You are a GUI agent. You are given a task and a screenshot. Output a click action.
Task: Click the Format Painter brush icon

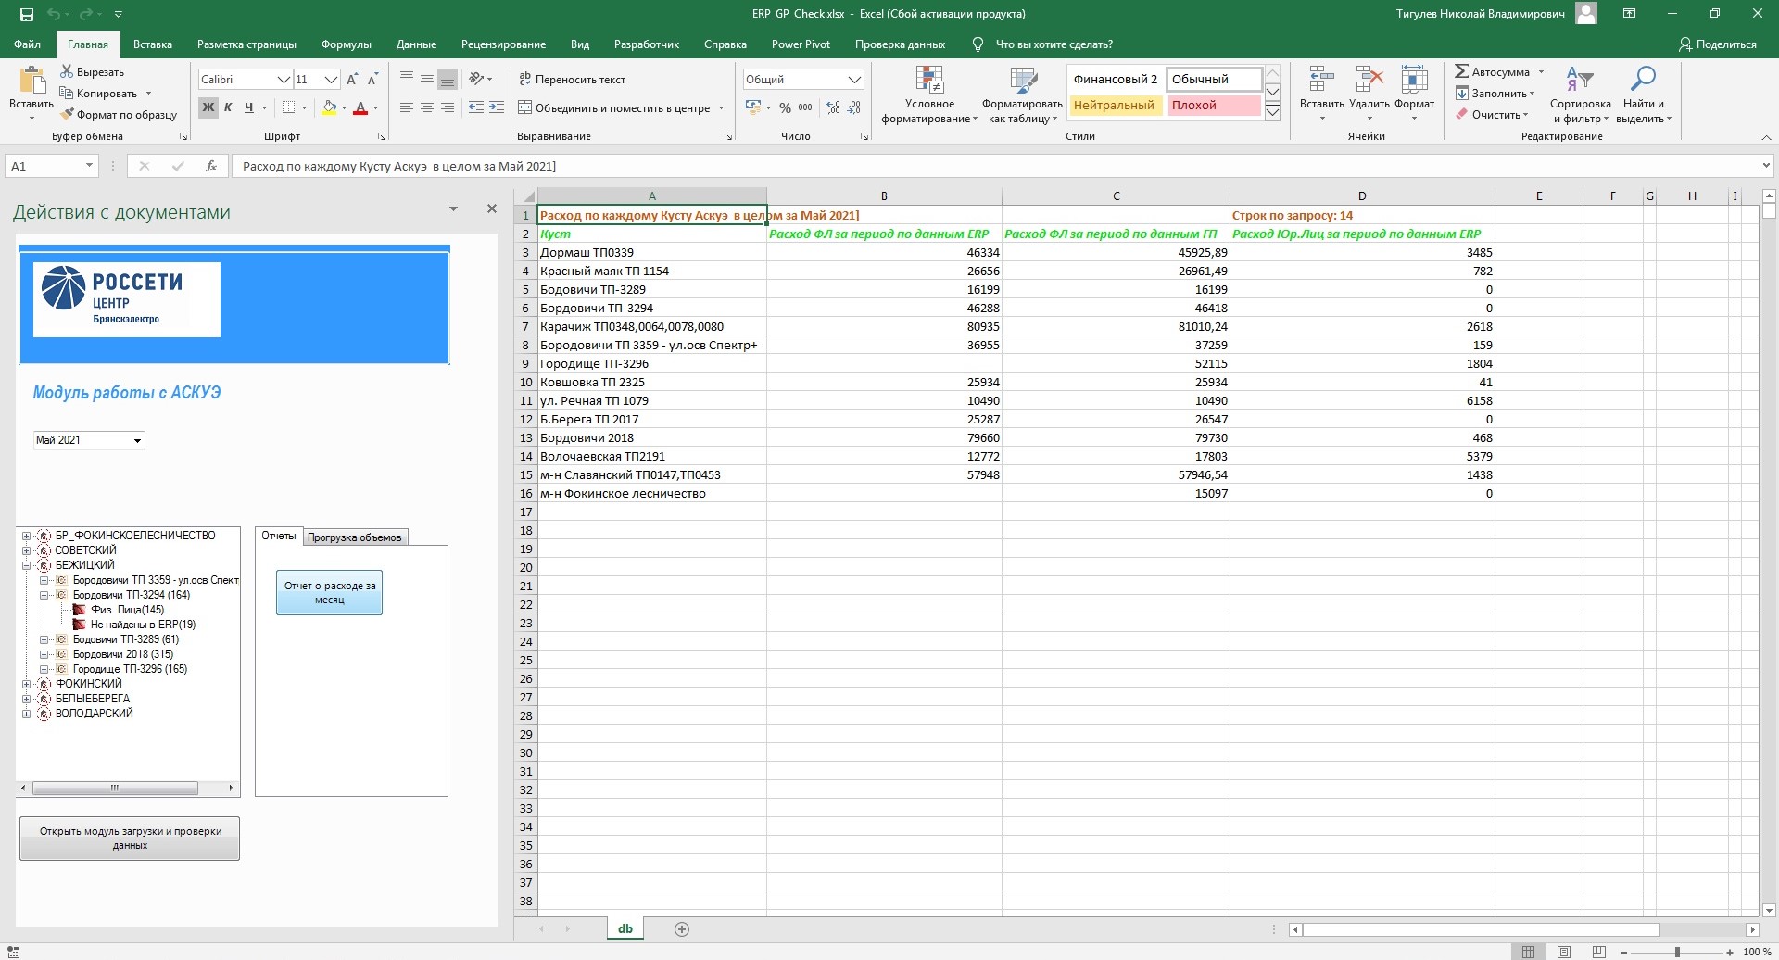coord(68,115)
